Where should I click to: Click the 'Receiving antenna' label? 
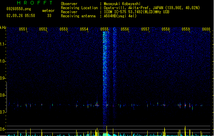tap(78, 16)
